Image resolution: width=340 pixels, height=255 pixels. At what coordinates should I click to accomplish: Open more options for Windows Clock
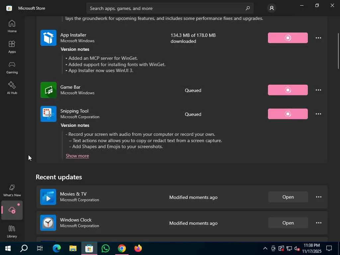318,223
